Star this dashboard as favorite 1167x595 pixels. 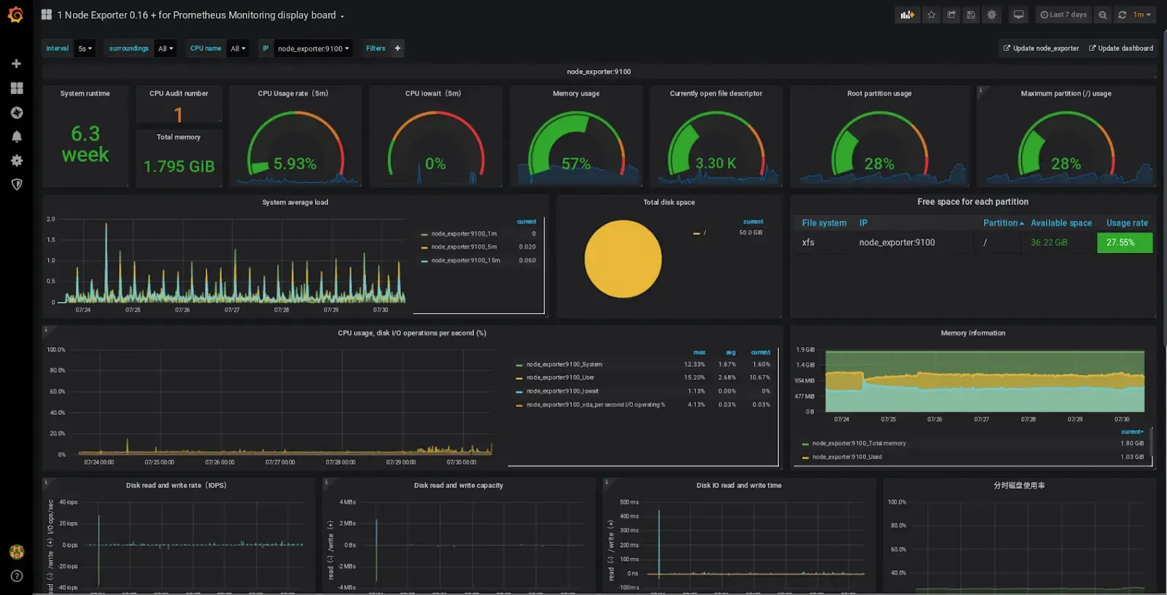pyautogui.click(x=931, y=15)
